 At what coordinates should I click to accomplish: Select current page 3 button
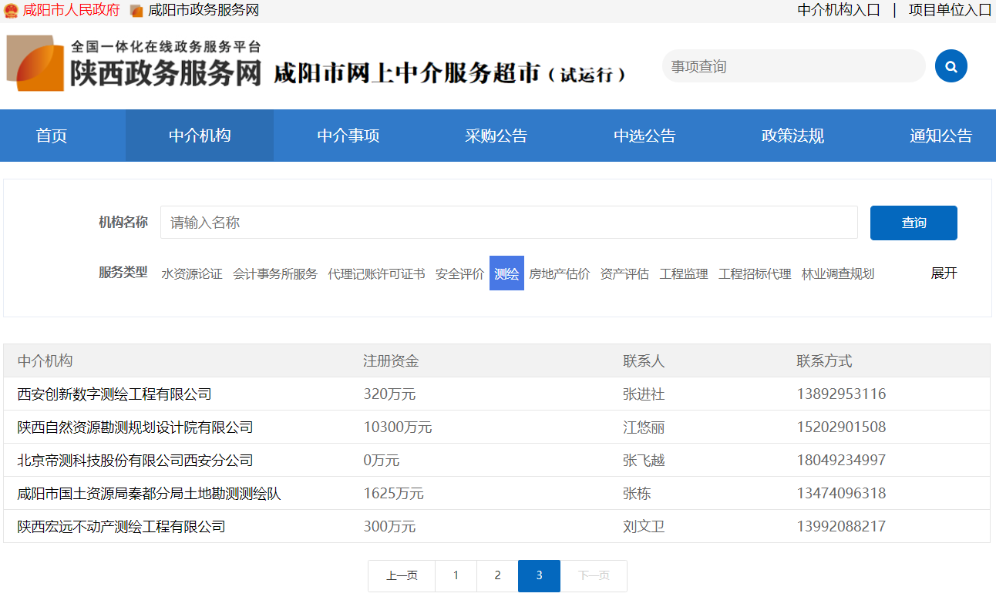(539, 575)
